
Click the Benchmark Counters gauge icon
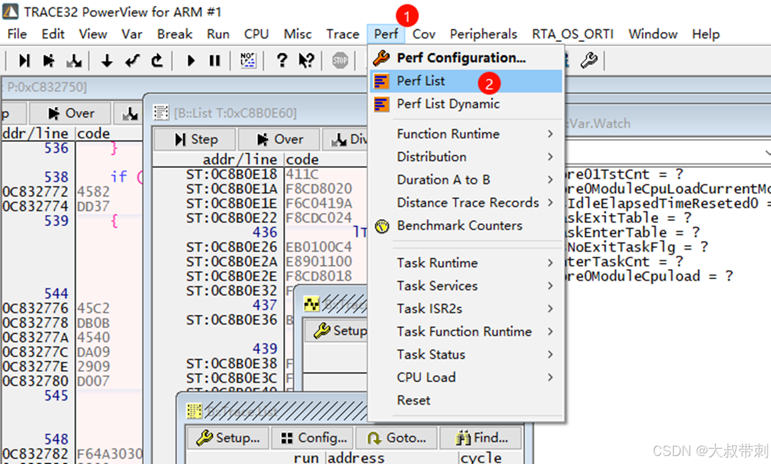pyautogui.click(x=382, y=226)
